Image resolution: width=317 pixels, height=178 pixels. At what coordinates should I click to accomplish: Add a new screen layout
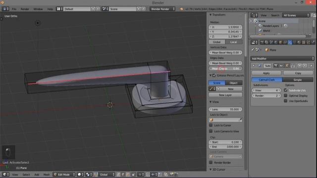point(93,9)
